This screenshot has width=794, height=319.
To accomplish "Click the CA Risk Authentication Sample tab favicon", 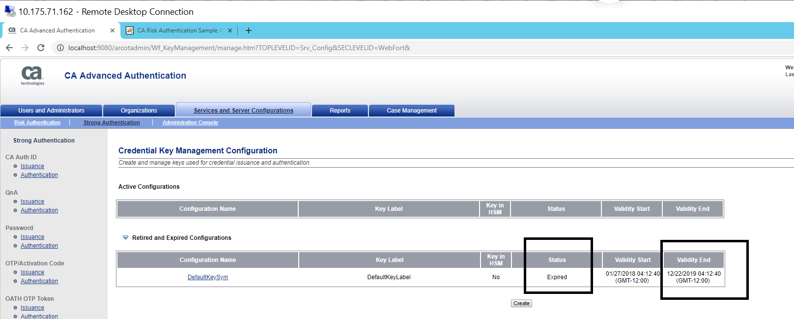I will point(130,30).
